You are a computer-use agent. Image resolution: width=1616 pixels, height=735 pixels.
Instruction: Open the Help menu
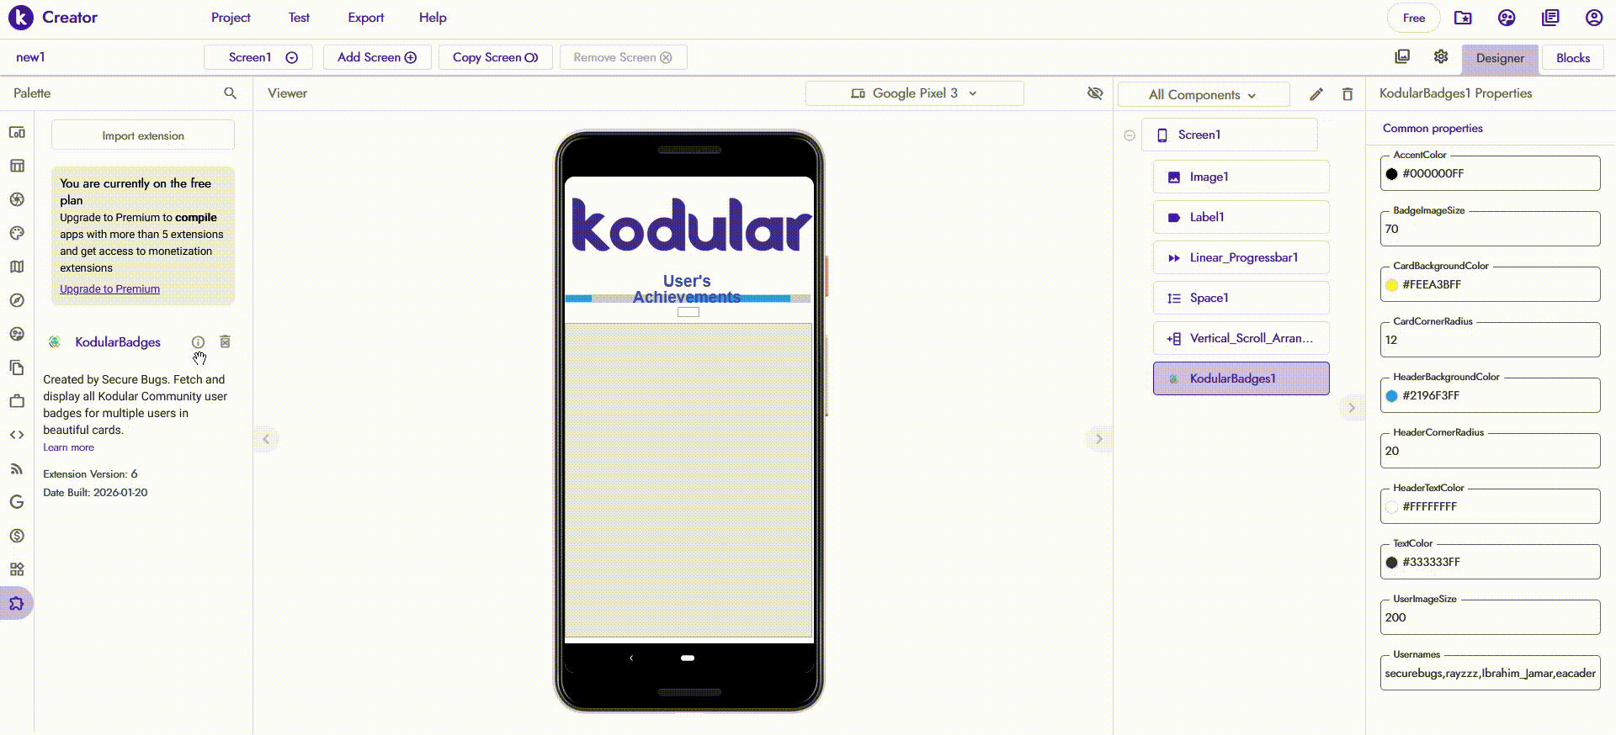(433, 18)
